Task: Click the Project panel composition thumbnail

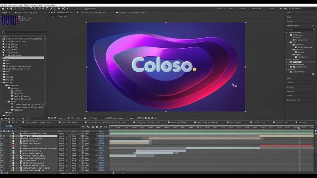Action: (x=9, y=20)
